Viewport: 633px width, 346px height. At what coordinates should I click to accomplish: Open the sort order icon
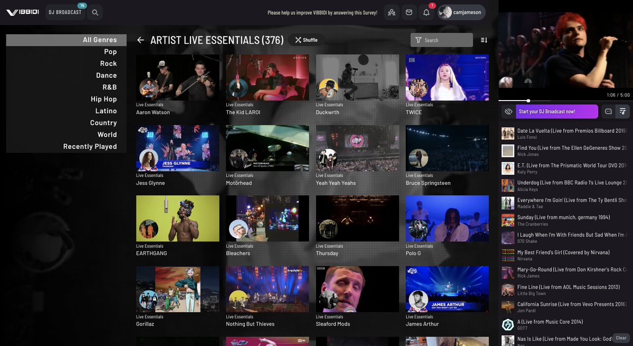pyautogui.click(x=484, y=40)
